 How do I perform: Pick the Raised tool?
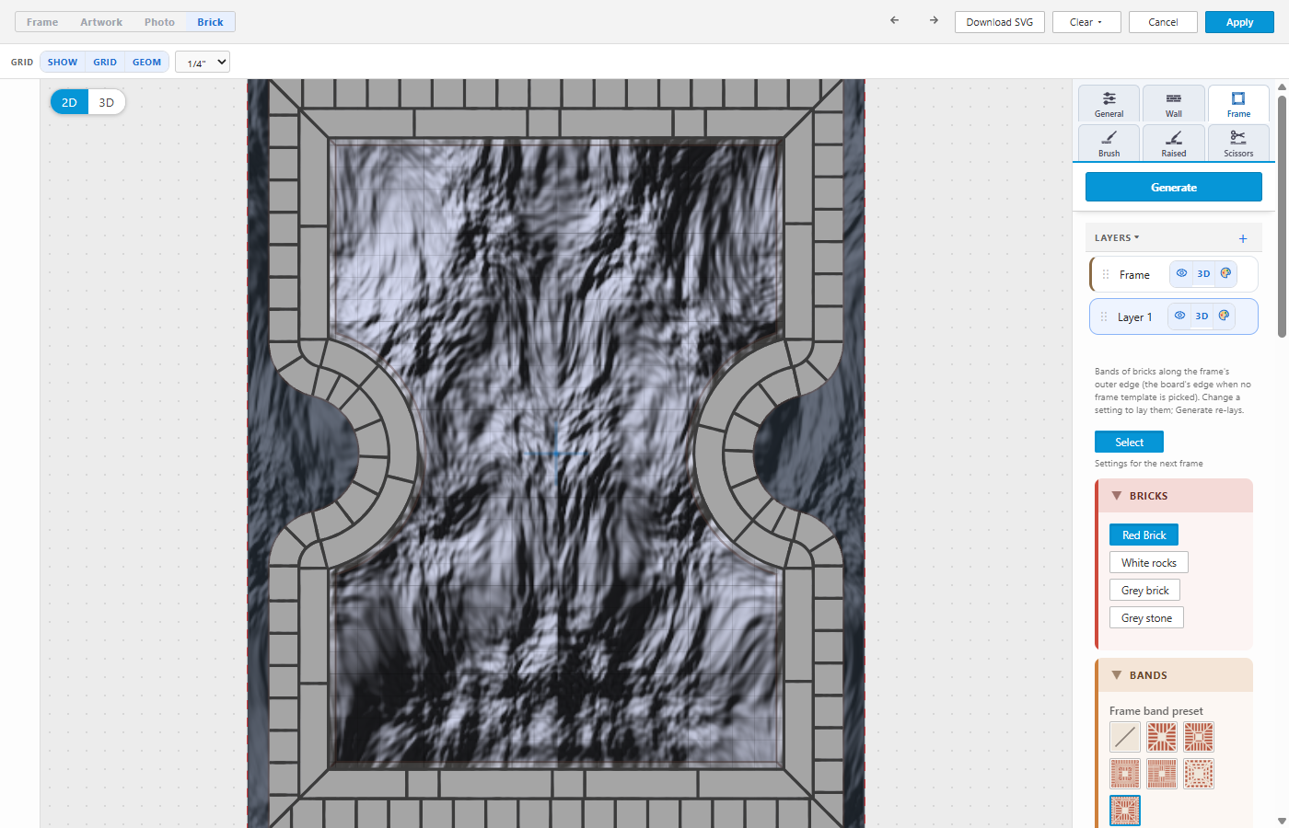[1174, 143]
